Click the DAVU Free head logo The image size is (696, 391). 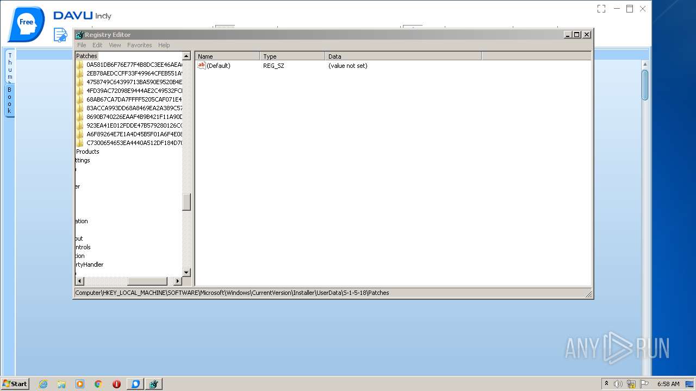point(26,24)
